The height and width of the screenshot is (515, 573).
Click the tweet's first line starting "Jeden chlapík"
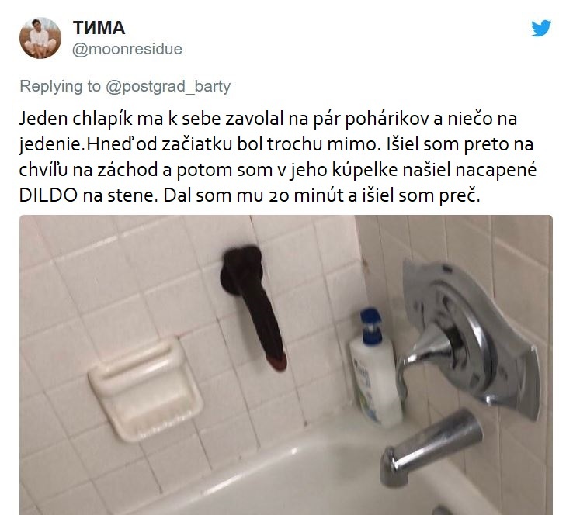(268, 119)
